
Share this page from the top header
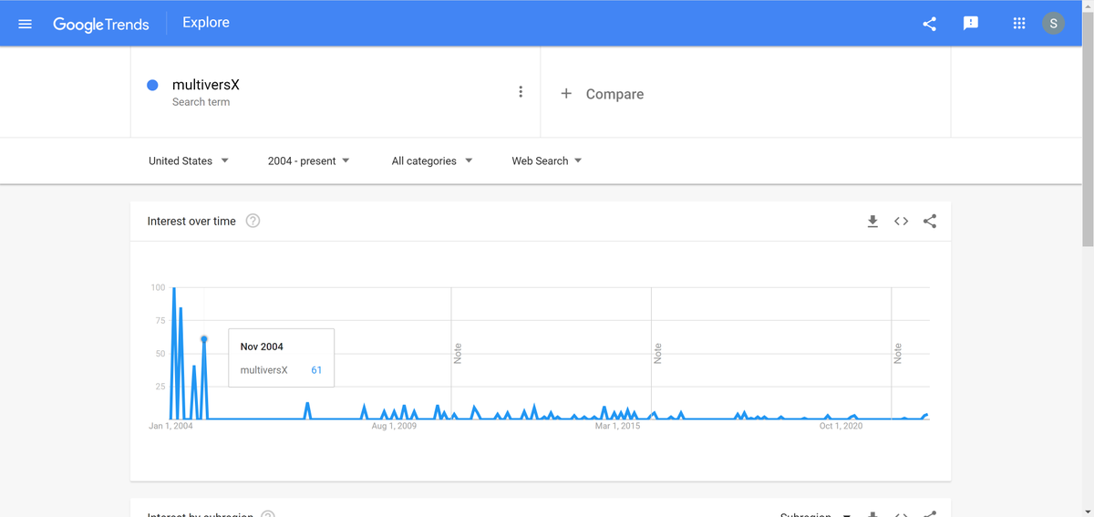pyautogui.click(x=929, y=24)
